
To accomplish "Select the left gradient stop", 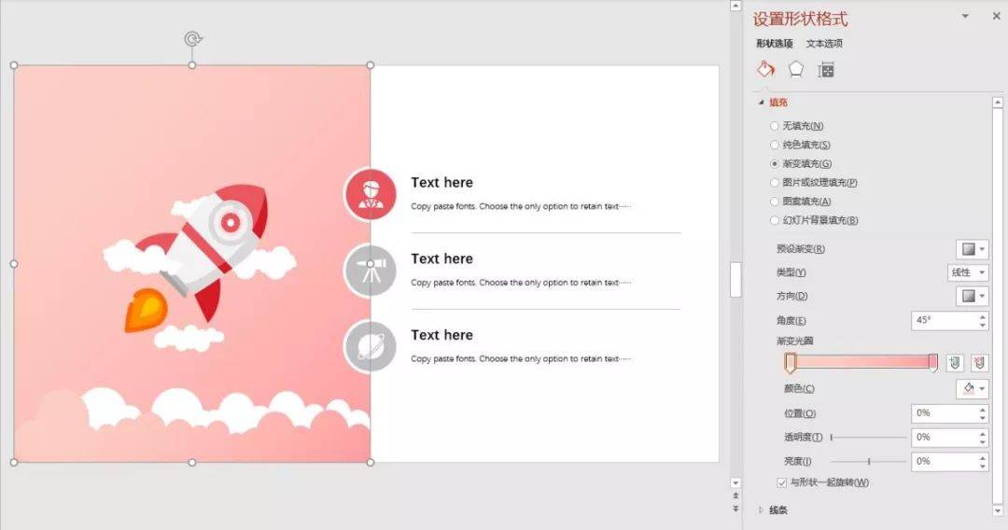I will point(791,363).
